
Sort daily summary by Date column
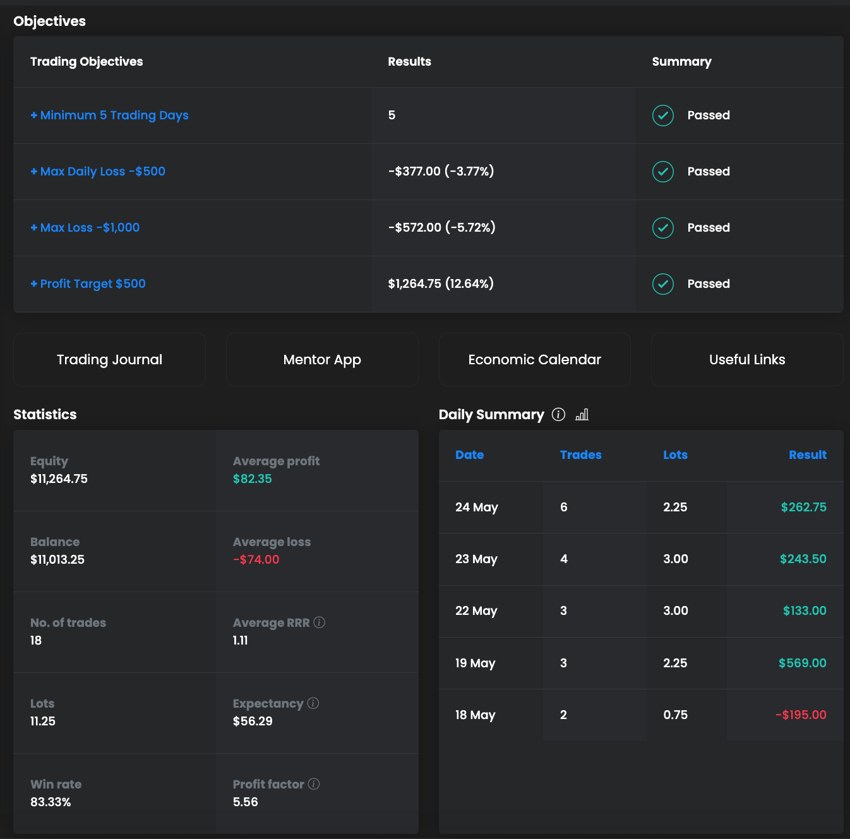pyautogui.click(x=469, y=455)
